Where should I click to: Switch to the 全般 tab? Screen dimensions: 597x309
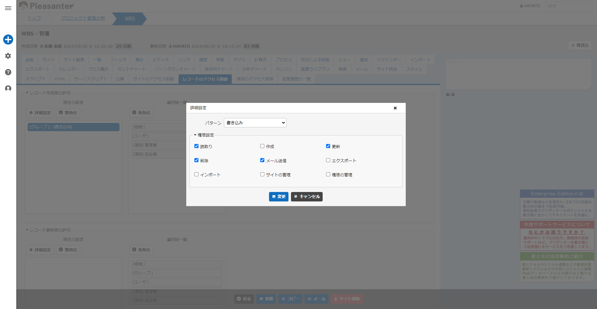pos(29,60)
